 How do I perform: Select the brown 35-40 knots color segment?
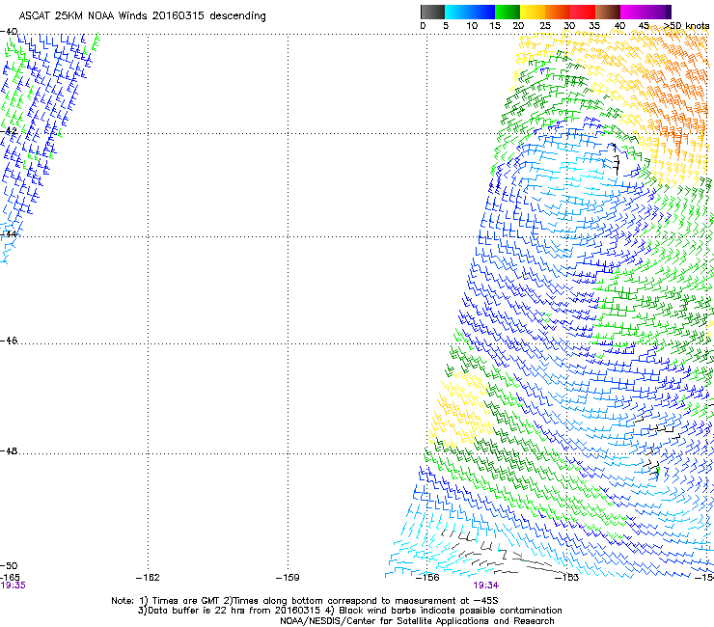click(608, 12)
